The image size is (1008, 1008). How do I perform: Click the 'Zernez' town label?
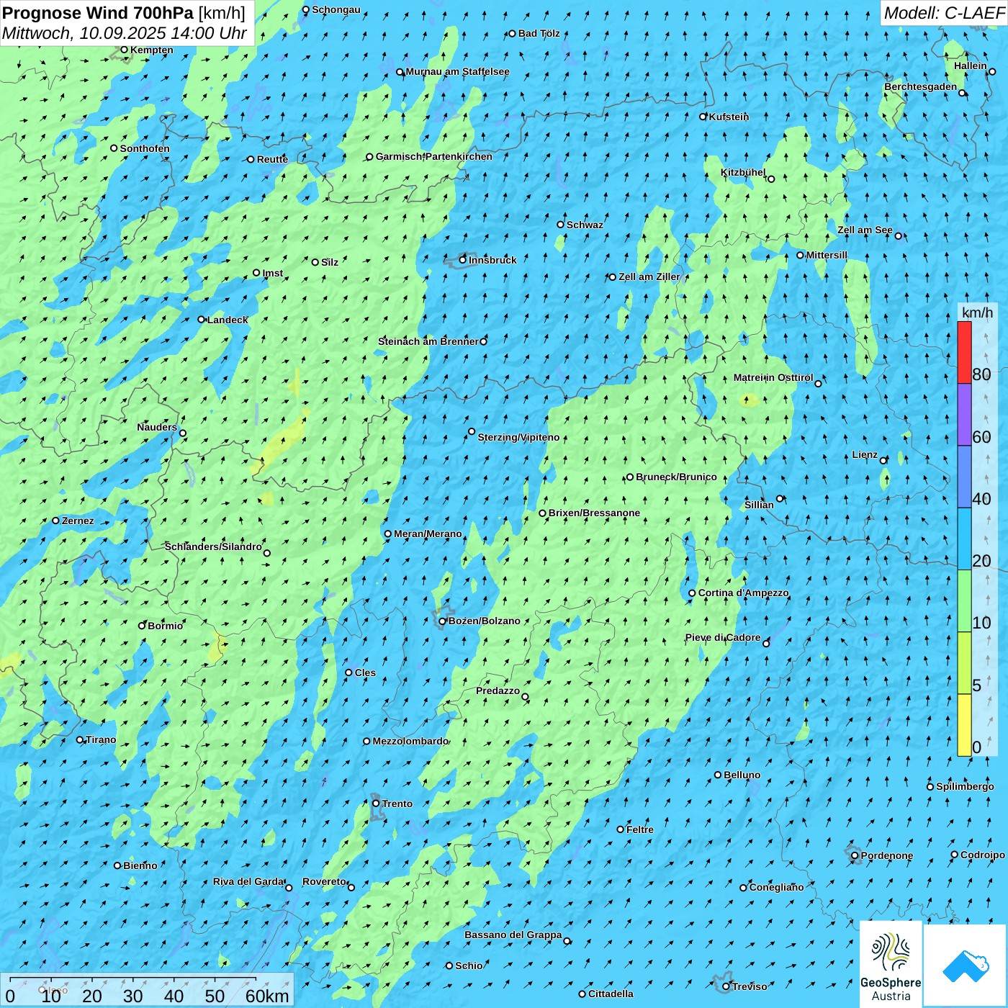point(78,521)
